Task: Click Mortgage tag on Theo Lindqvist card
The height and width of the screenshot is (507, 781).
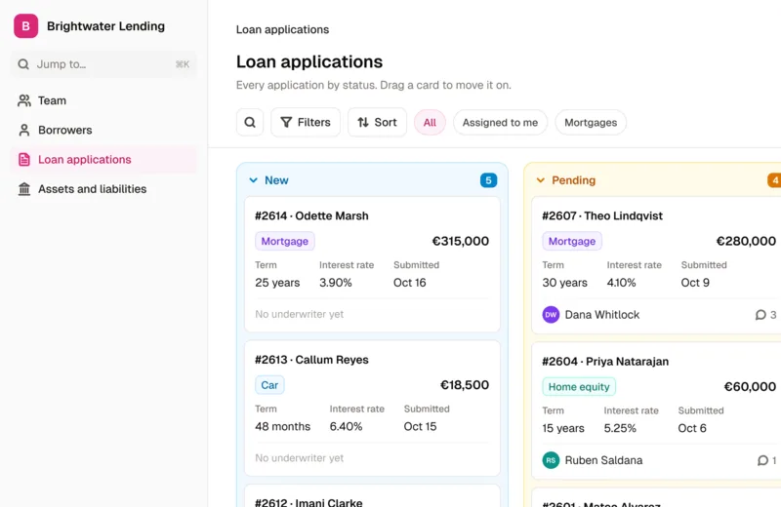Action: pos(572,241)
